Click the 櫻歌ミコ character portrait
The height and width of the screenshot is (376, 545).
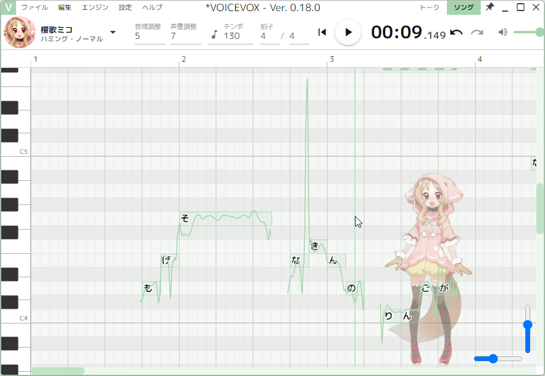pyautogui.click(x=20, y=32)
